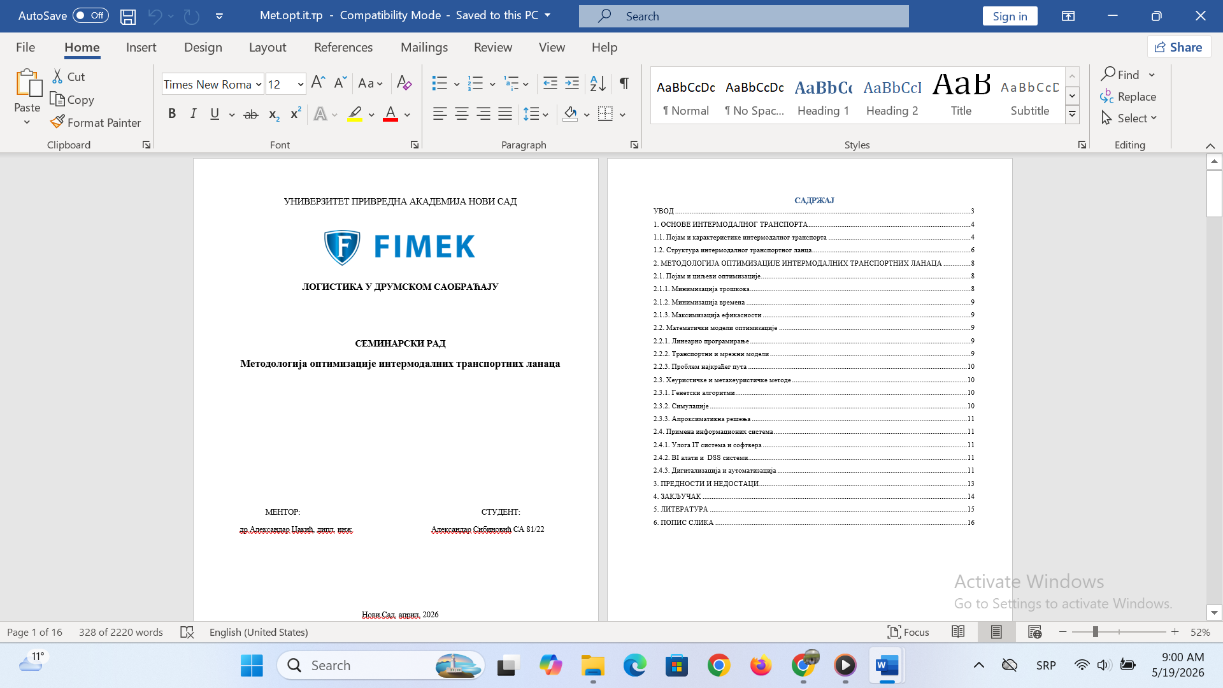This screenshot has height=688, width=1223.
Task: Toggle Bold formatting
Action: click(x=172, y=114)
